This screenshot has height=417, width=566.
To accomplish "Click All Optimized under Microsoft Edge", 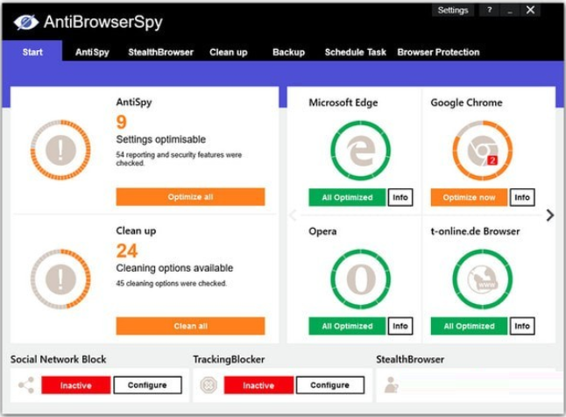I will click(x=347, y=197).
